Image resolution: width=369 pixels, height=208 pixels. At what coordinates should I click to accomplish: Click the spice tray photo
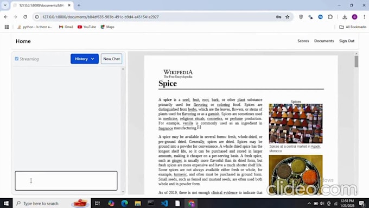click(x=296, y=174)
